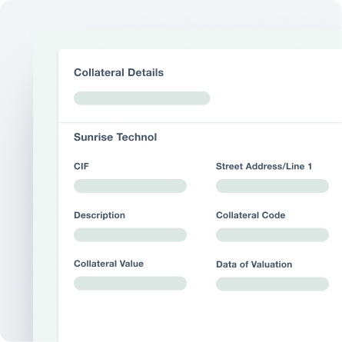
Task: Focus the Description input field
Action: [130, 235]
